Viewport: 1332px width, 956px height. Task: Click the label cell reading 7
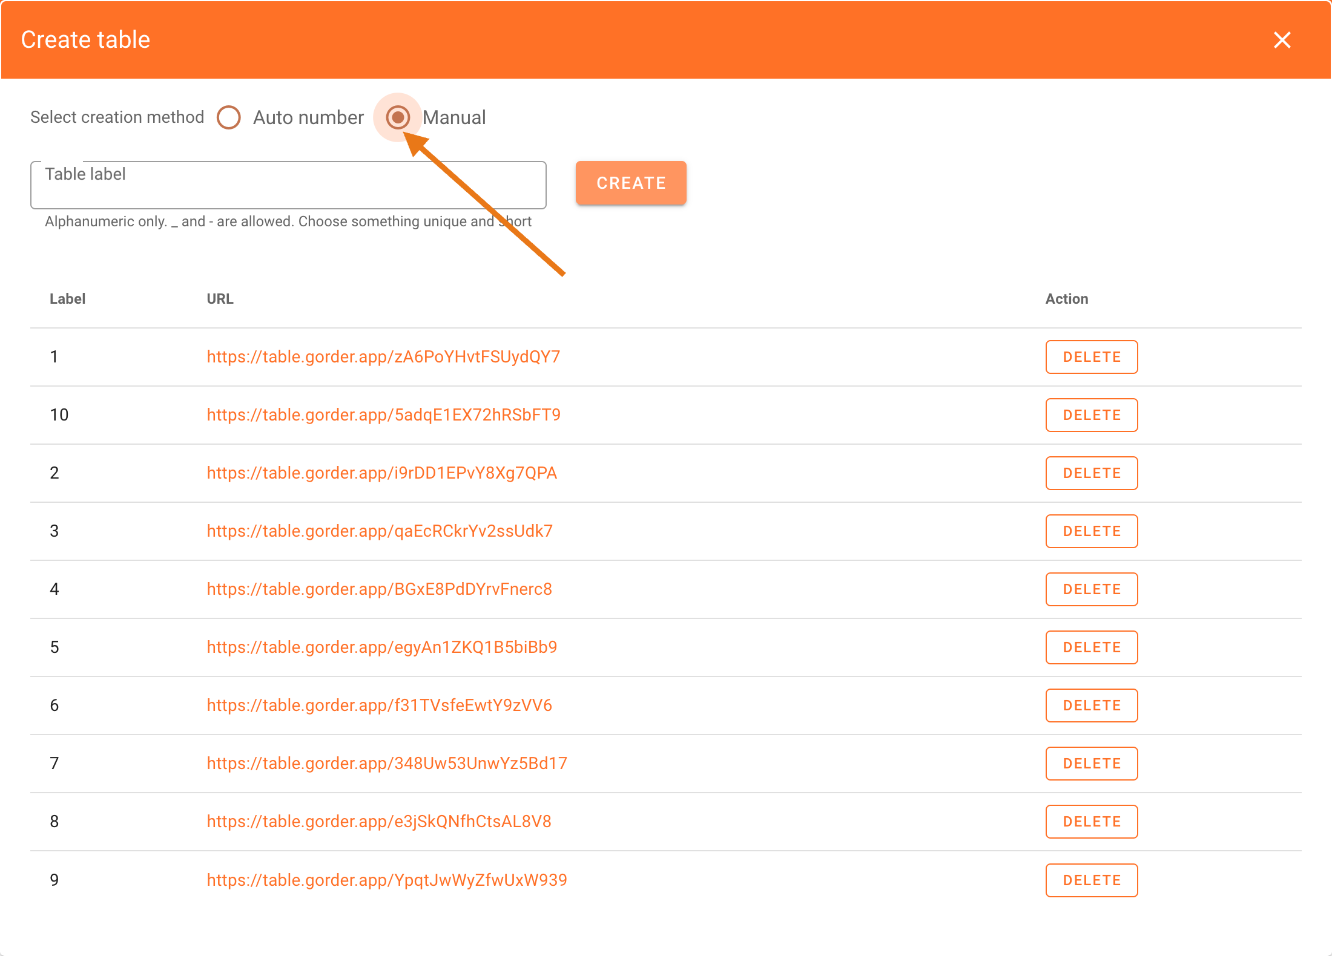pos(54,764)
